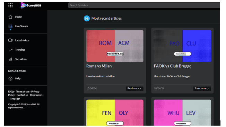This screenshot has height=127, width=226.
Task: Click the EXPLORE MORE heading
Action: [x=17, y=71]
